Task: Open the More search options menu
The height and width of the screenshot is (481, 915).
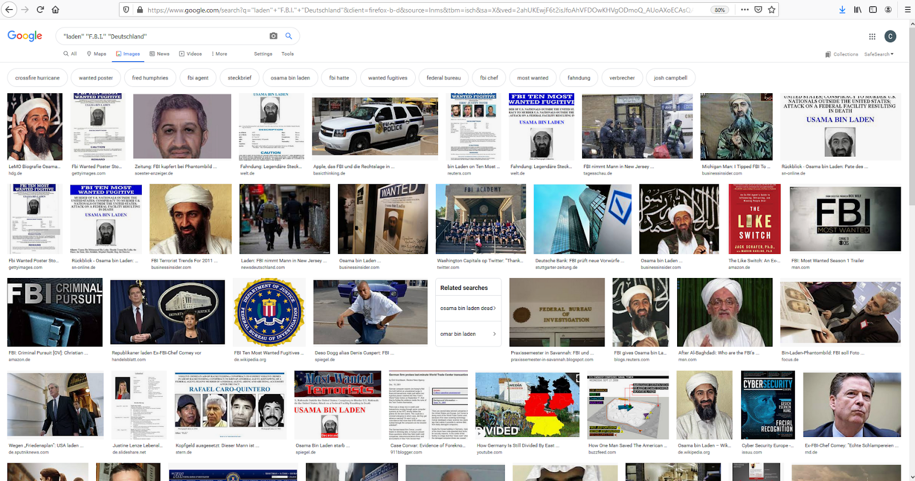Action: [x=219, y=54]
